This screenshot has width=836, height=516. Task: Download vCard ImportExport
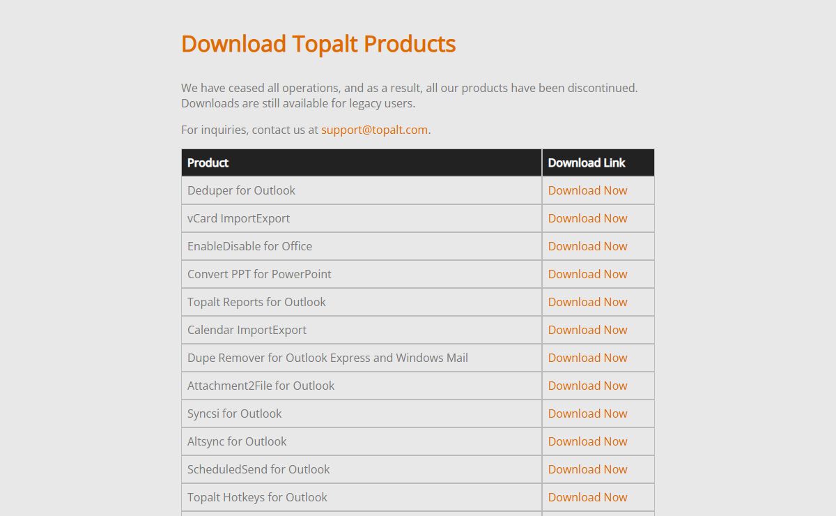click(x=587, y=218)
